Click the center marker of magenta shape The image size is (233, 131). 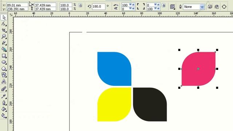coord(198,69)
